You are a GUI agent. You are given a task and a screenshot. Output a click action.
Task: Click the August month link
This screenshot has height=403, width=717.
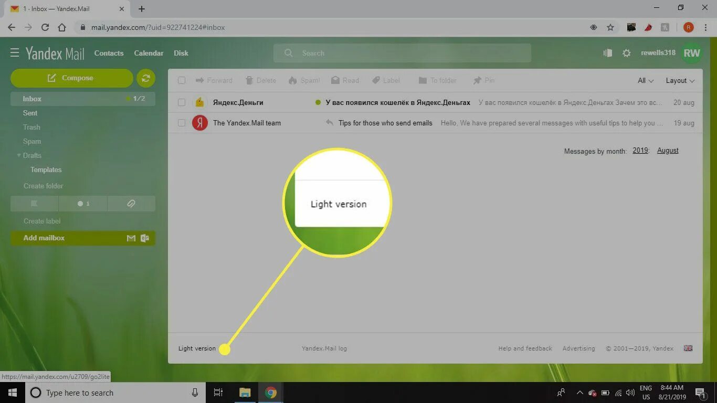668,151
